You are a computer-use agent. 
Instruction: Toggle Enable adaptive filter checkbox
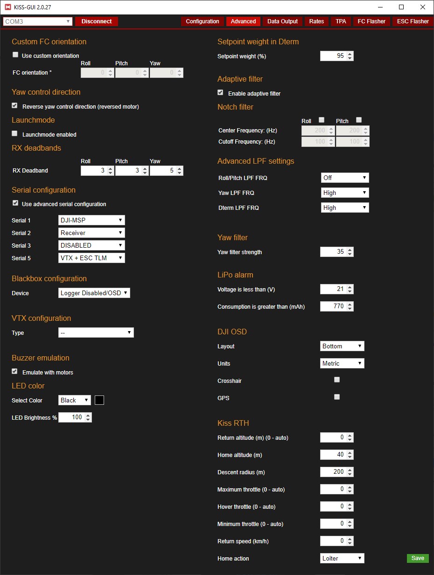pyautogui.click(x=220, y=93)
